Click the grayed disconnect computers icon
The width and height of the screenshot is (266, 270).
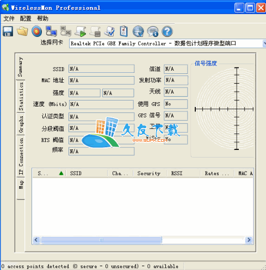pos(66,31)
